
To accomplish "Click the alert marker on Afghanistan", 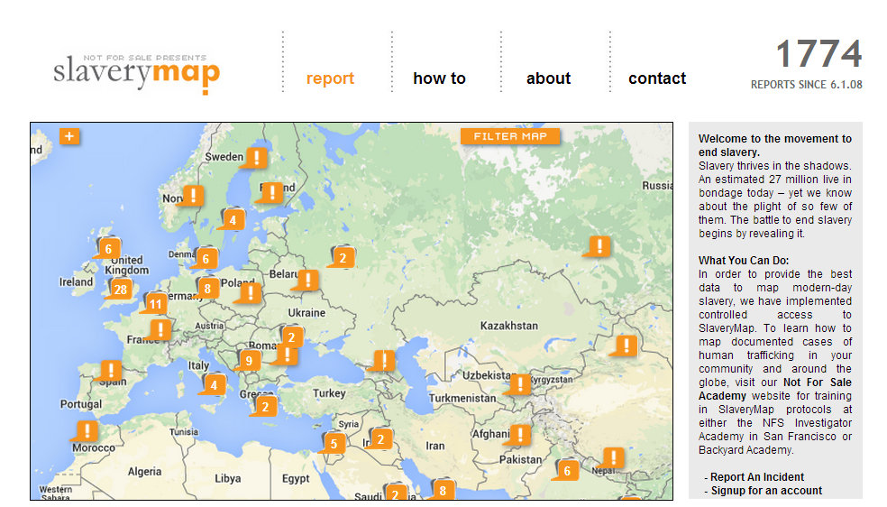I will (518, 435).
